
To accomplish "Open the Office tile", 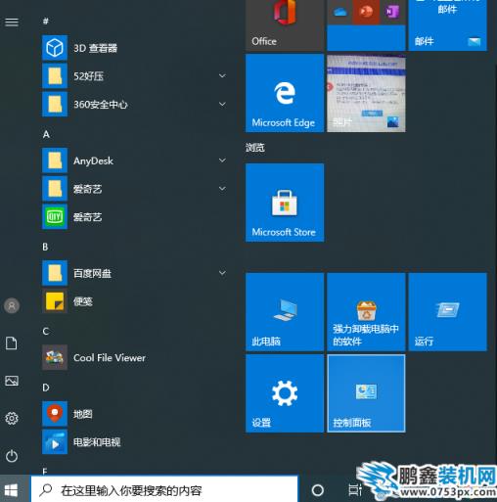I will pyautogui.click(x=285, y=25).
